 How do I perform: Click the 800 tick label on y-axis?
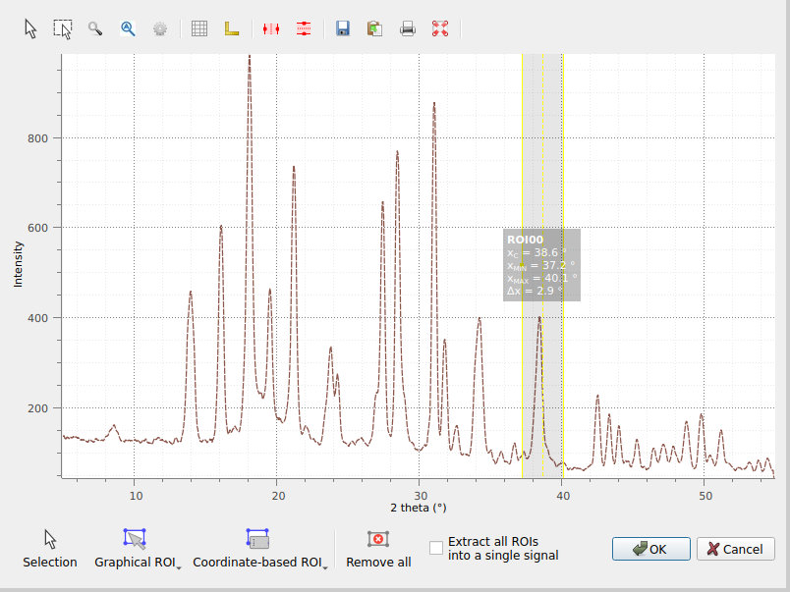[x=37, y=138]
